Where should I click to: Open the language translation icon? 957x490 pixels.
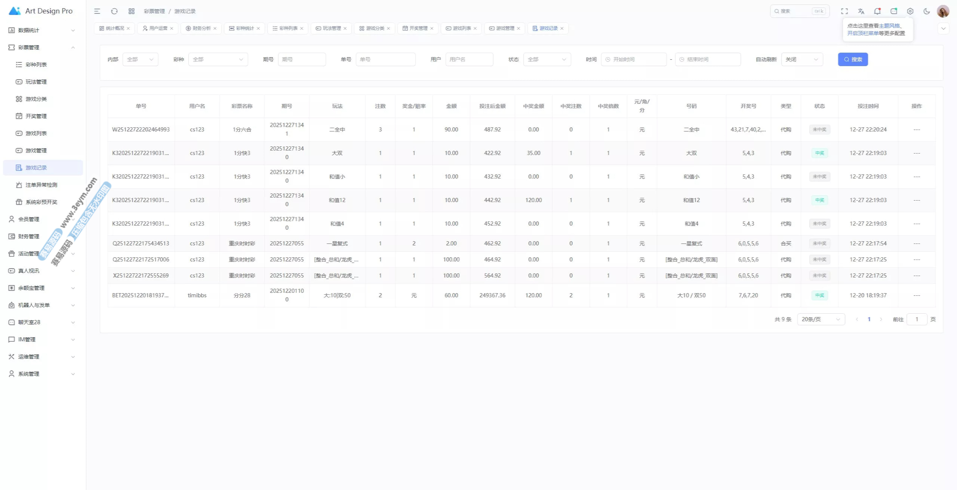point(861,11)
